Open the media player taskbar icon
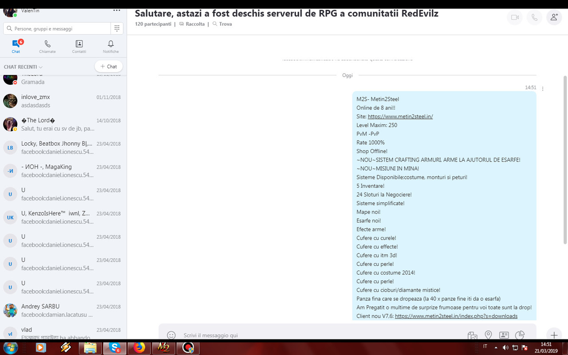The width and height of the screenshot is (568, 355). coord(40,347)
